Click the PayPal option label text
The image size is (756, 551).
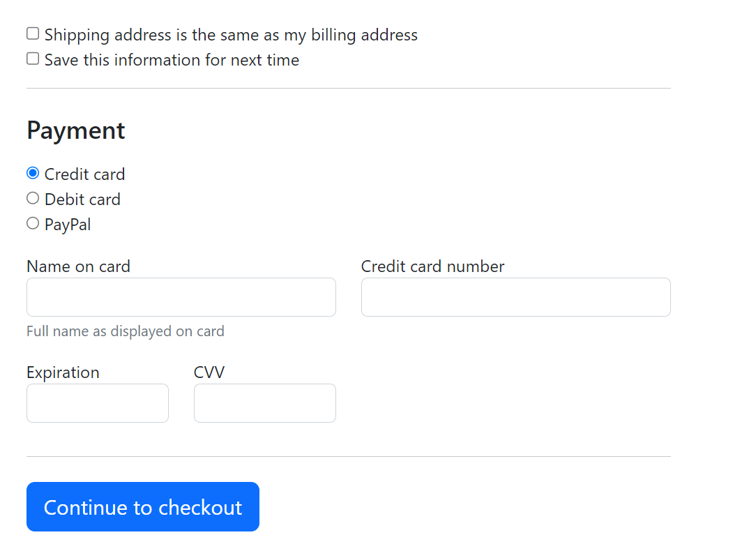click(68, 224)
